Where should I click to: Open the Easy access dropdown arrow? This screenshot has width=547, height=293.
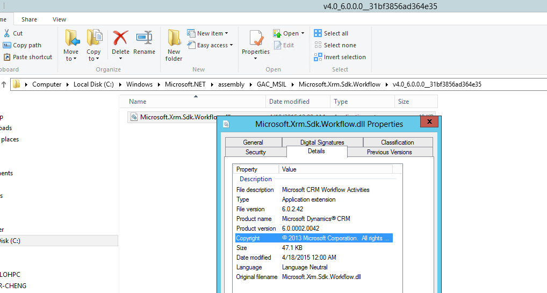(231, 45)
